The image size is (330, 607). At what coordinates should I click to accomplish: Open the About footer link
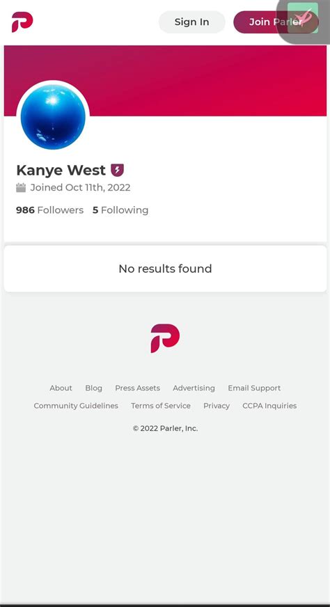pyautogui.click(x=61, y=388)
